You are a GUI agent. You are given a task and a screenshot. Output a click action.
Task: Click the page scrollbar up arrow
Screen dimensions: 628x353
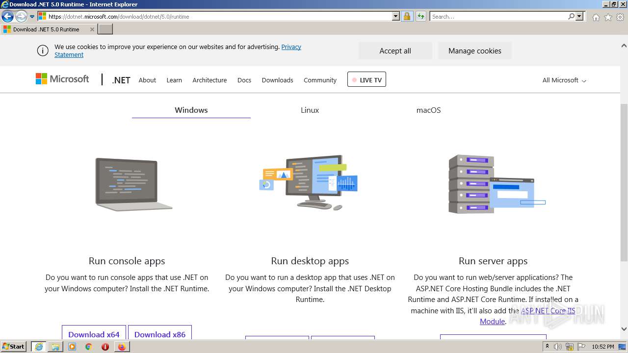point(624,46)
